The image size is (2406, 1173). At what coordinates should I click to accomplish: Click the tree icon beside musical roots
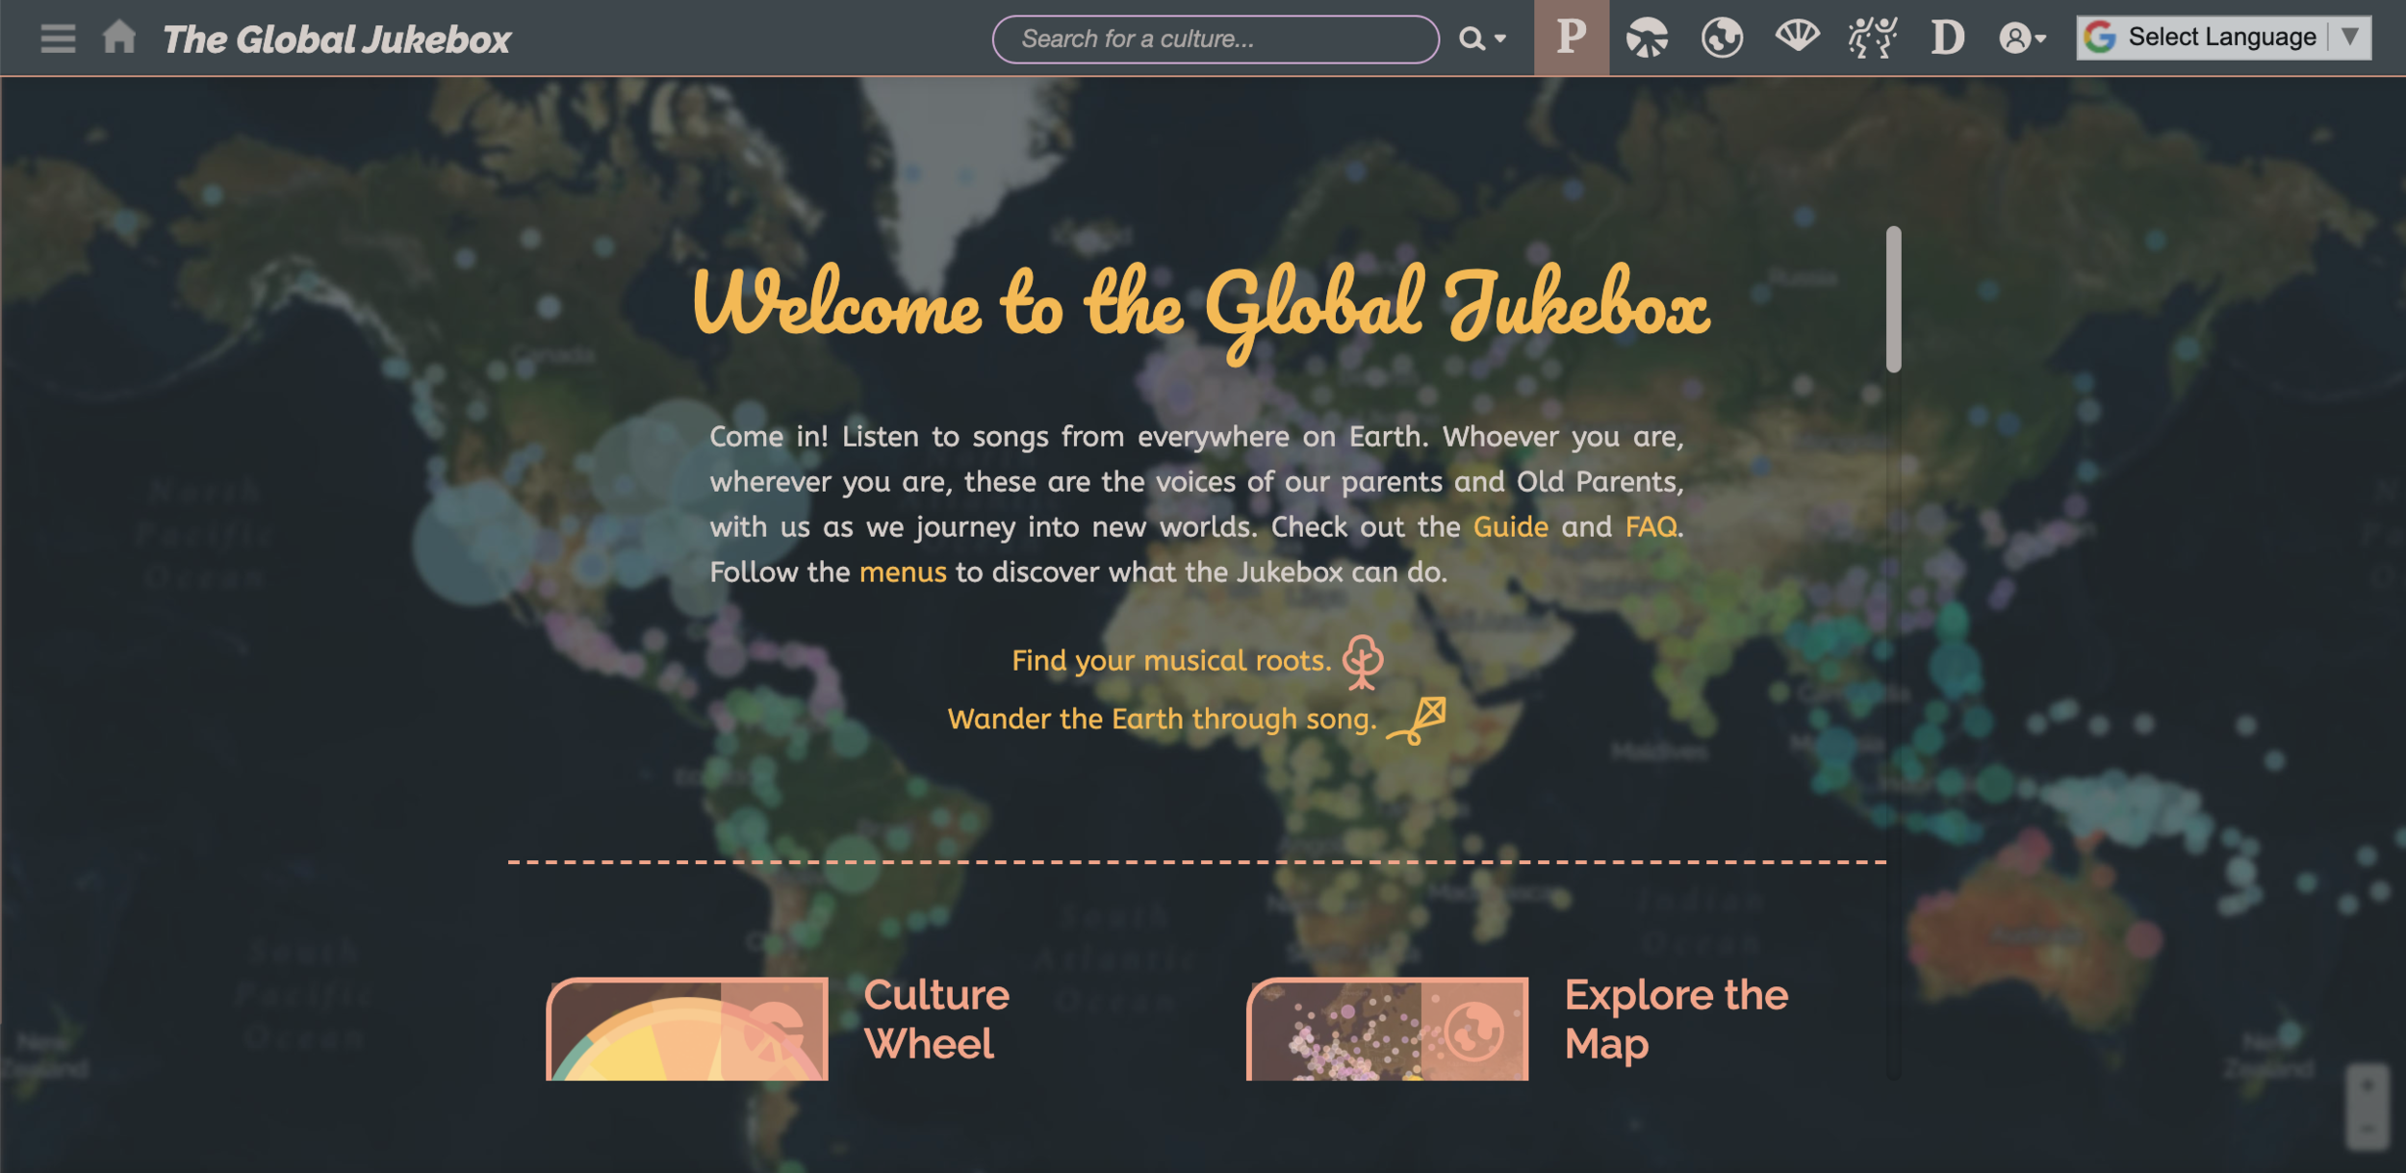[x=1363, y=662]
